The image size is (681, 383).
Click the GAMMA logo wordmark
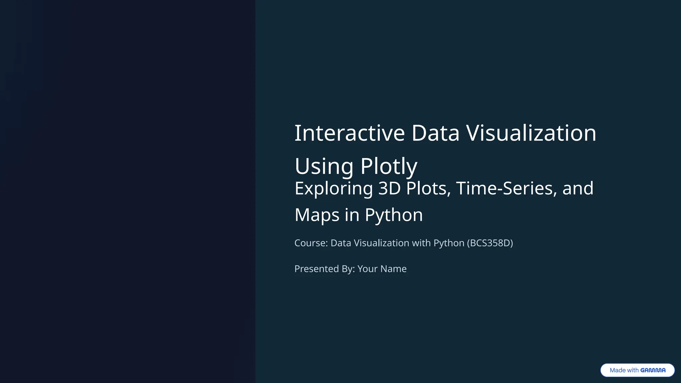[653, 370]
